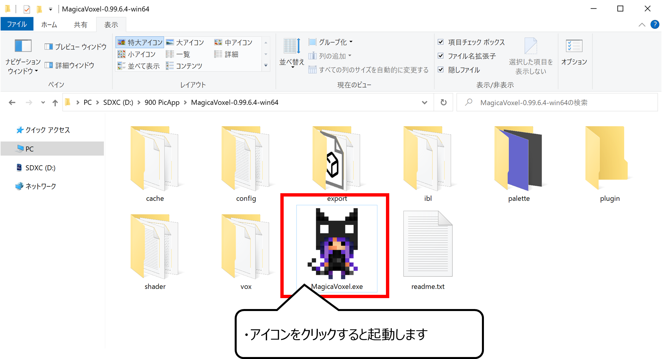Open Quick Access Toolbar customize dropdown
Image resolution: width=662 pixels, height=359 pixels.
51,9
